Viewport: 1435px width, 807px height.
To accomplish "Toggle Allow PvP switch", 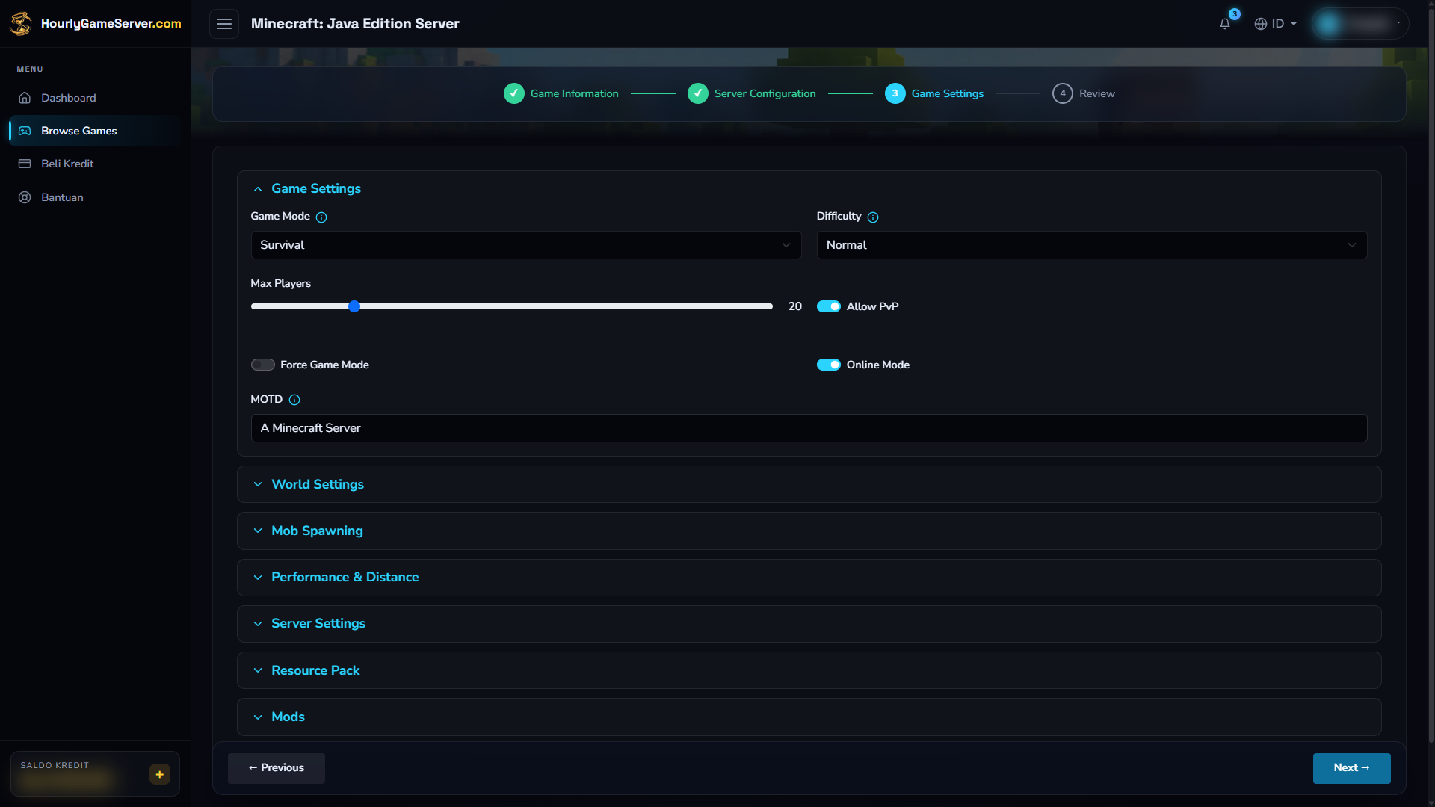I will [829, 306].
